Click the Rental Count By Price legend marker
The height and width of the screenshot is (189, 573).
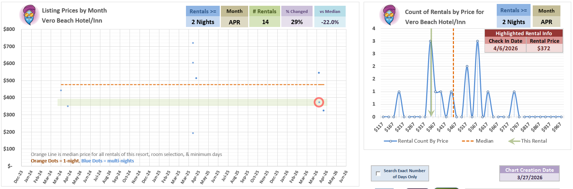coord(390,141)
